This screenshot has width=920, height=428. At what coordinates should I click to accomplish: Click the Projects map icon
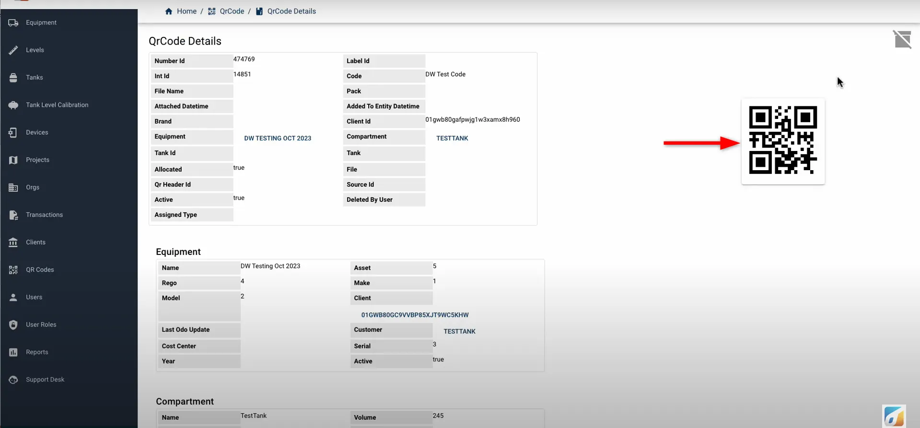[x=13, y=160]
